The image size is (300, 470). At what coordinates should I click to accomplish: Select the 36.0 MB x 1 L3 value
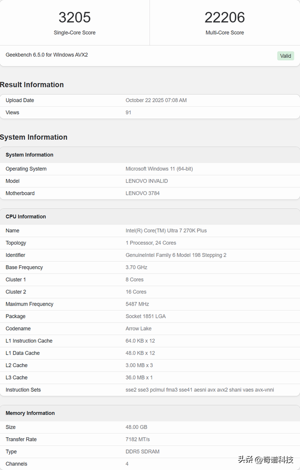tap(139, 378)
